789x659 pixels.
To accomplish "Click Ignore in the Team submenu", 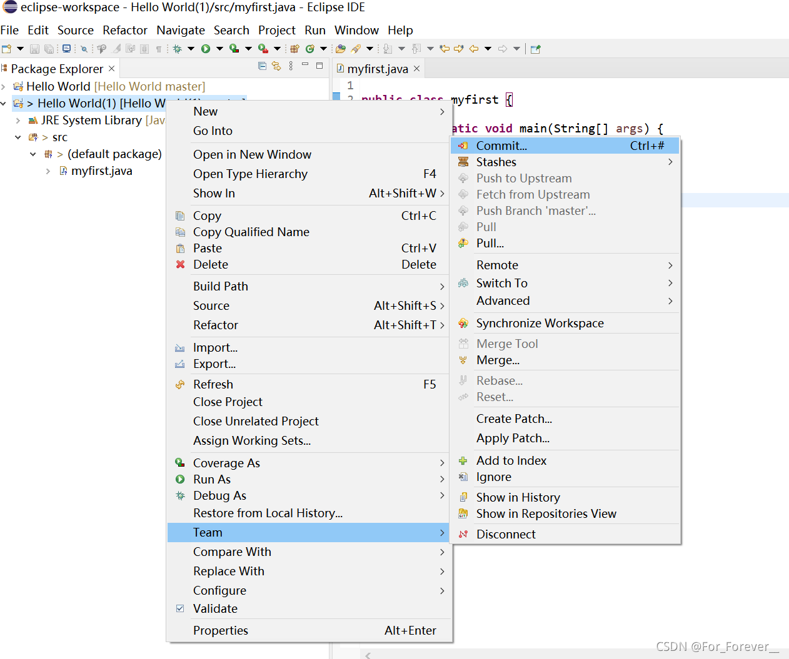I will [x=565, y=477].
